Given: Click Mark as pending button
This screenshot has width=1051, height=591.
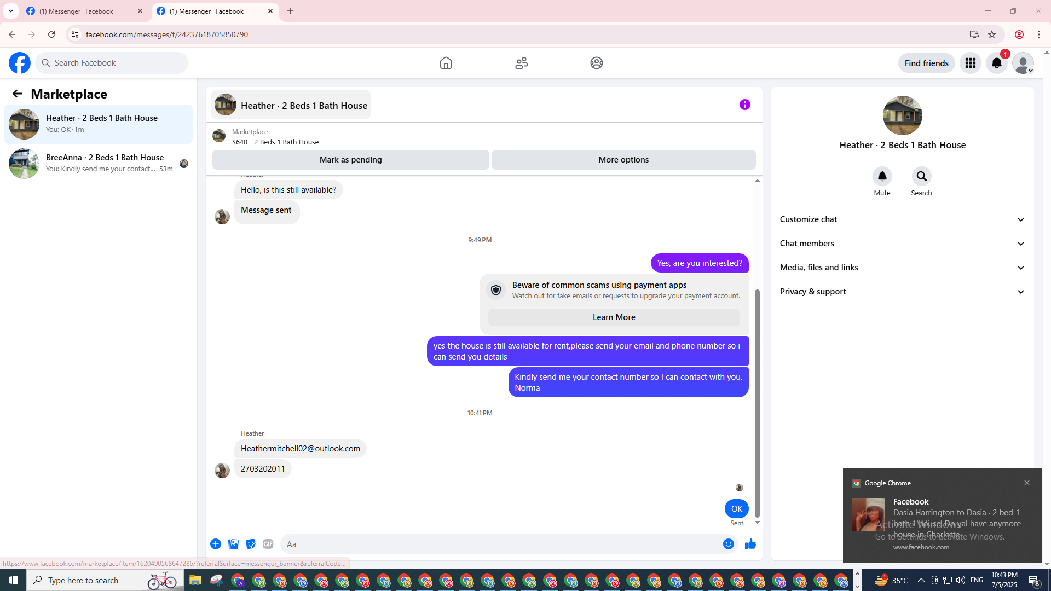Looking at the screenshot, I should click(x=350, y=160).
